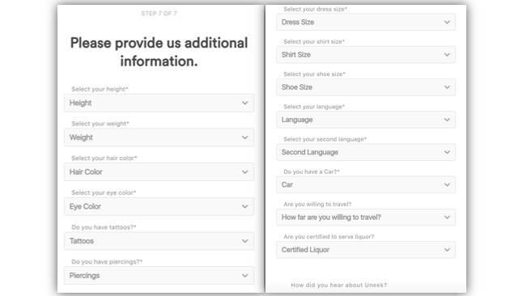Screen dimensions: 527x296
Task: Open the Tattoos dropdown
Action: 159,241
